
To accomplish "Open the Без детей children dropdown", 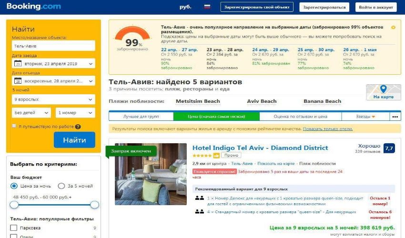I will [31, 112].
